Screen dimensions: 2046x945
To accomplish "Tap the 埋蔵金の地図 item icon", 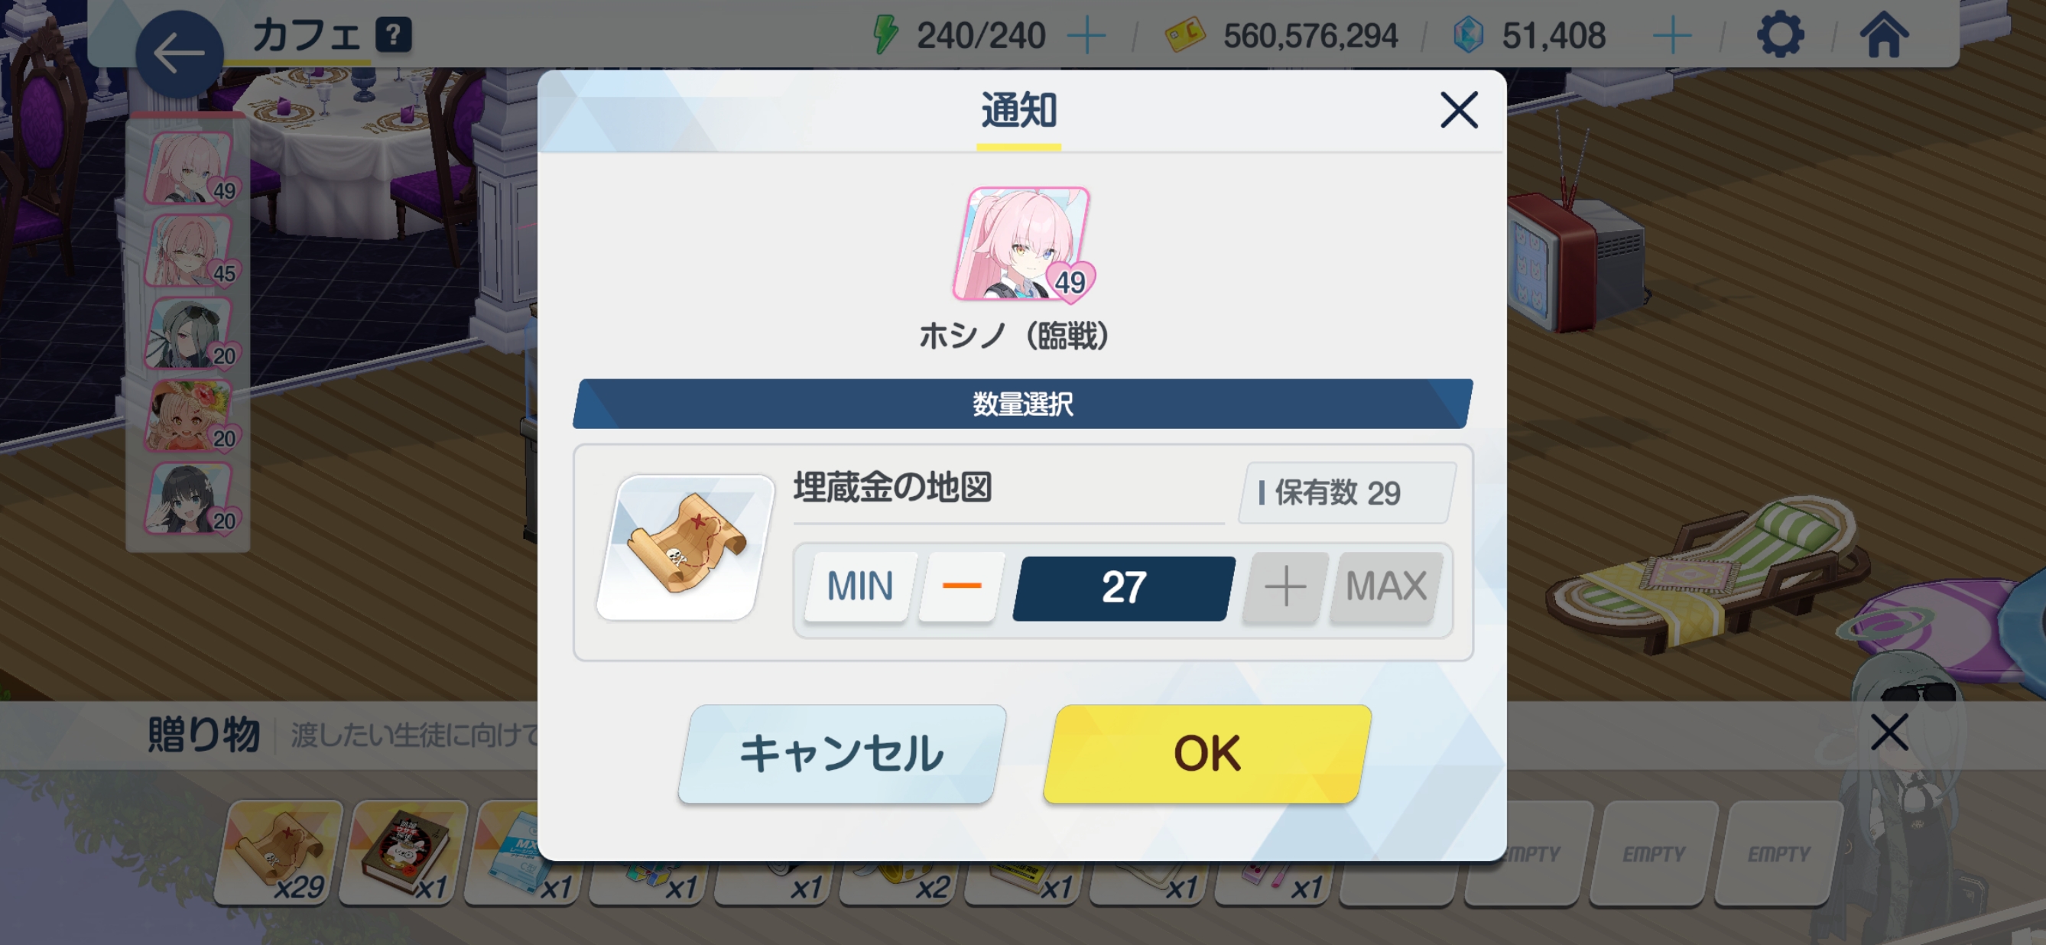I will pos(684,548).
